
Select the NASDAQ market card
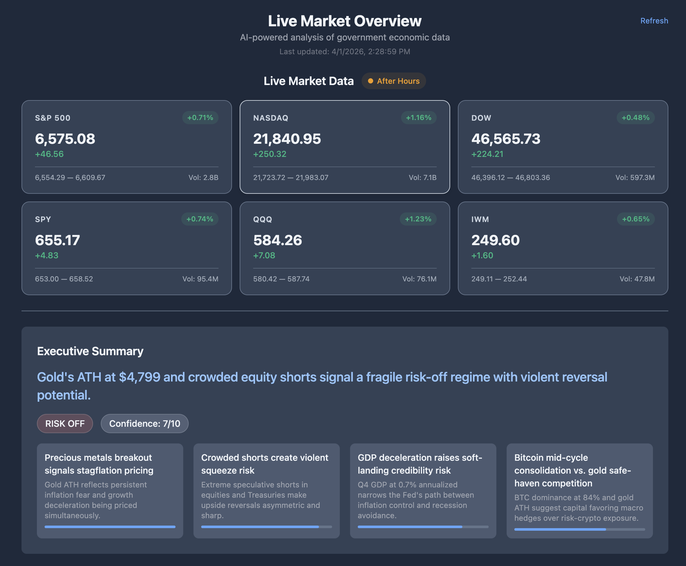tap(345, 147)
